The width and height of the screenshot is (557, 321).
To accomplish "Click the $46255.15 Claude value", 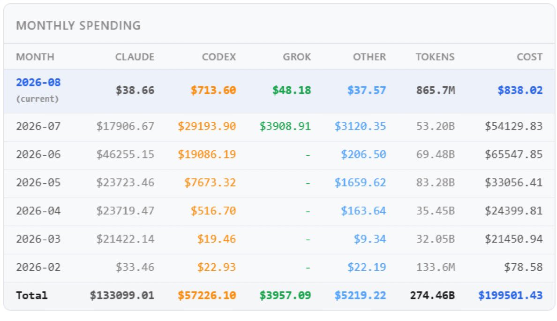I will (x=125, y=154).
